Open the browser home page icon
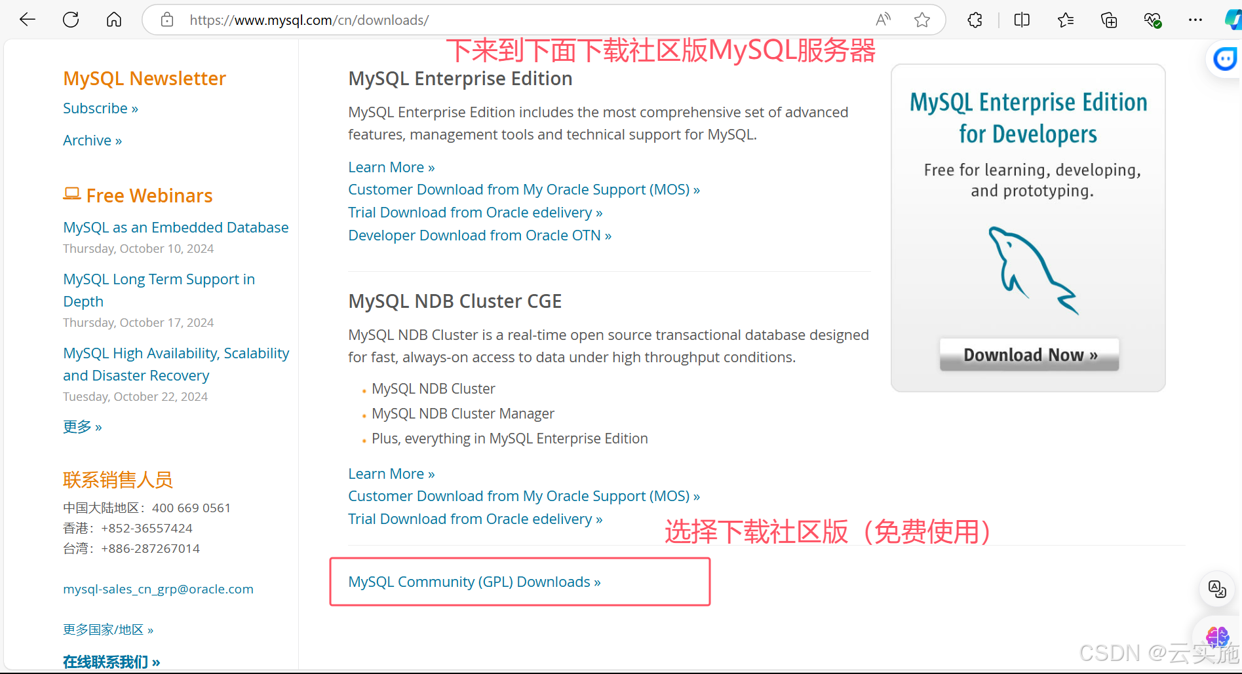1242x674 pixels. (114, 20)
